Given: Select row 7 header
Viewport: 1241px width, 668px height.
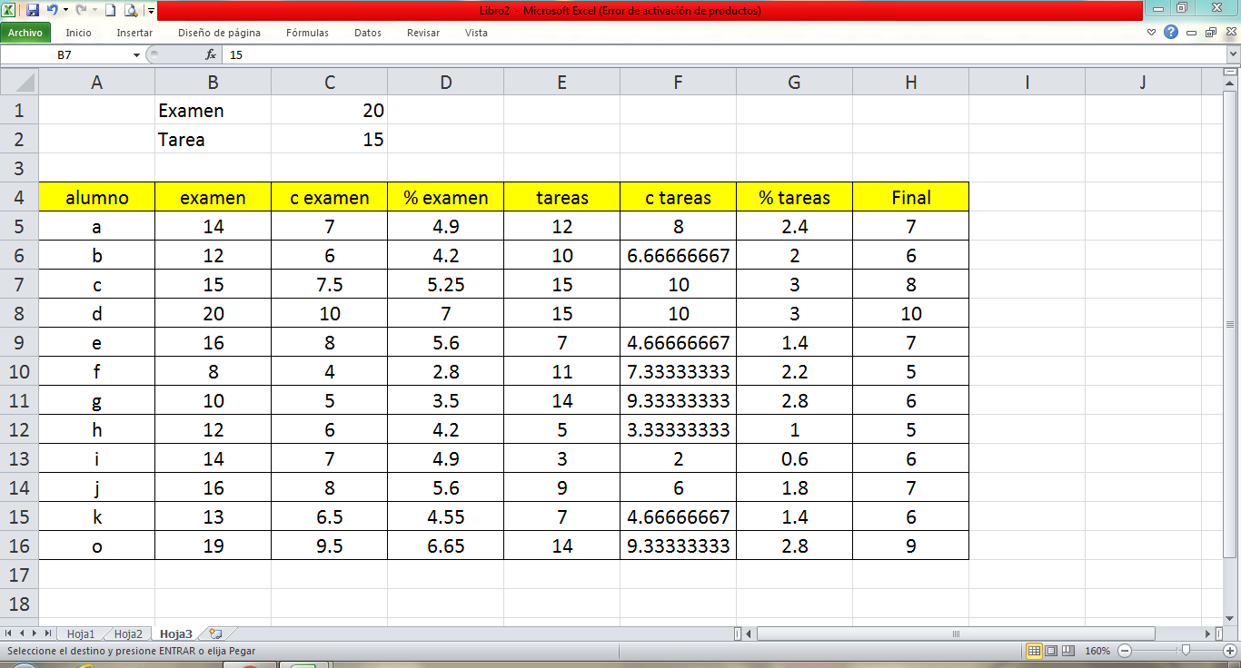Looking at the screenshot, I should pos(19,285).
